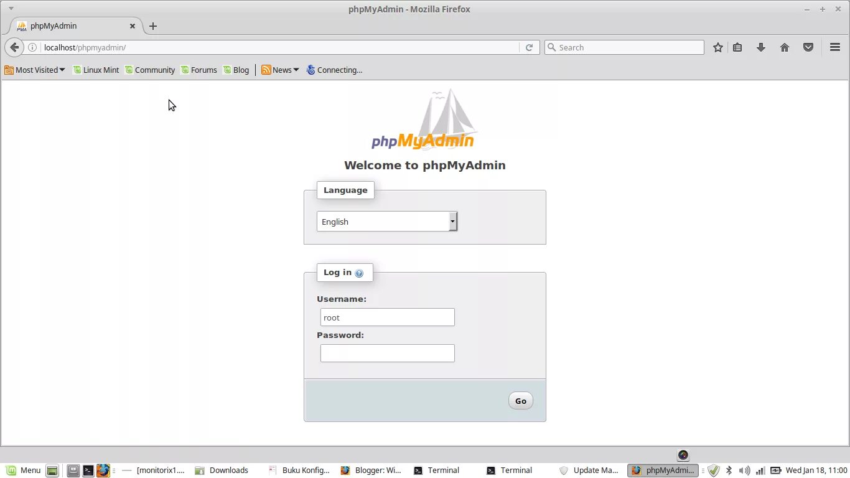Select the phpMyAdmin browser tab

(x=76, y=26)
